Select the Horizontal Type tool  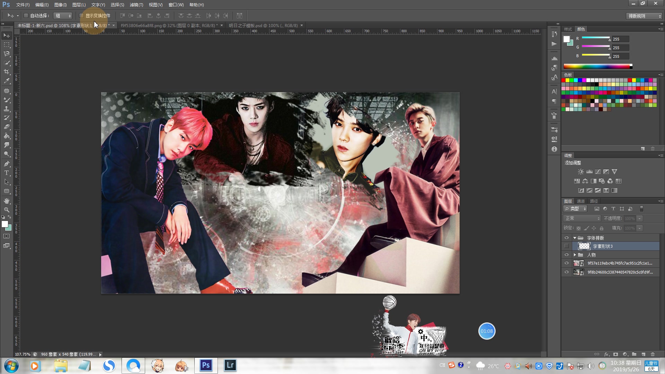(7, 173)
